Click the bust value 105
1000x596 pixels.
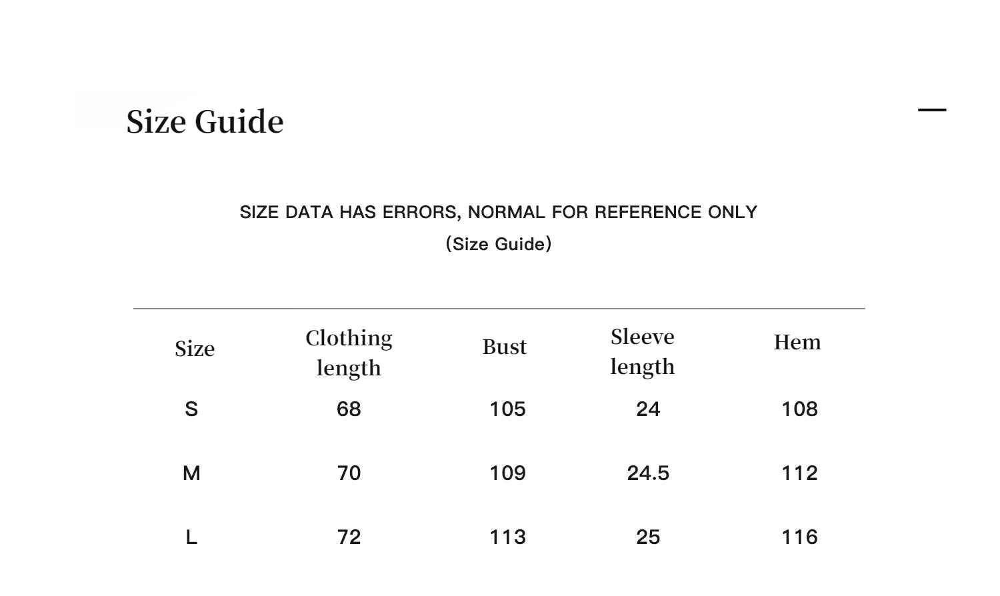(x=507, y=409)
